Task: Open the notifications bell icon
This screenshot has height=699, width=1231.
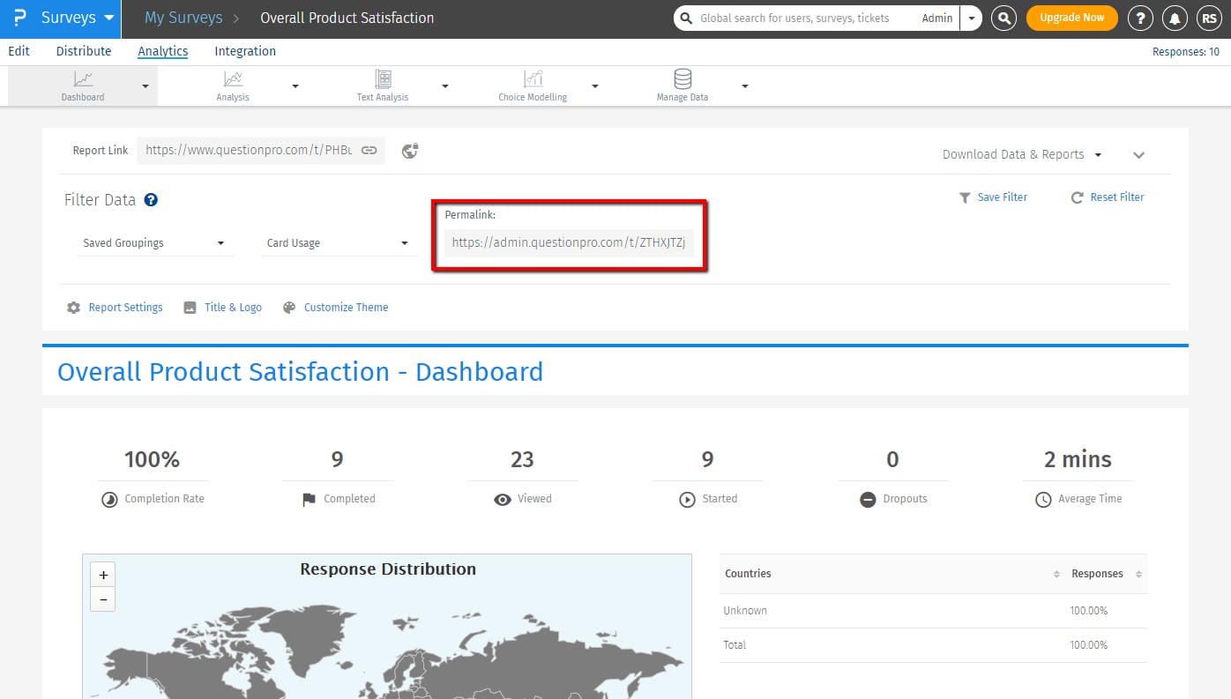Action: click(x=1174, y=19)
